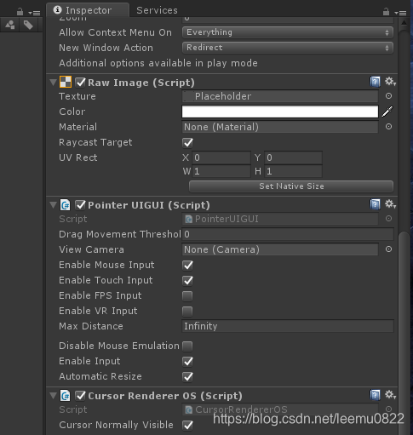Disable the Cursor Renderer OS component checkbox
This screenshot has height=435, width=413.
pyautogui.click(x=80, y=396)
